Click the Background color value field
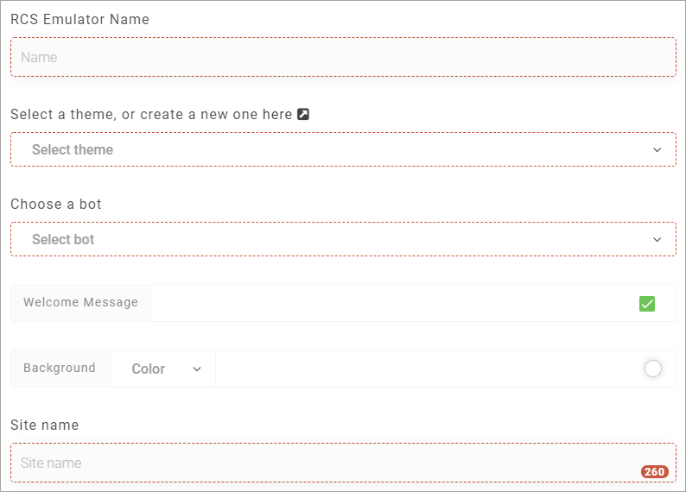 pos(429,369)
